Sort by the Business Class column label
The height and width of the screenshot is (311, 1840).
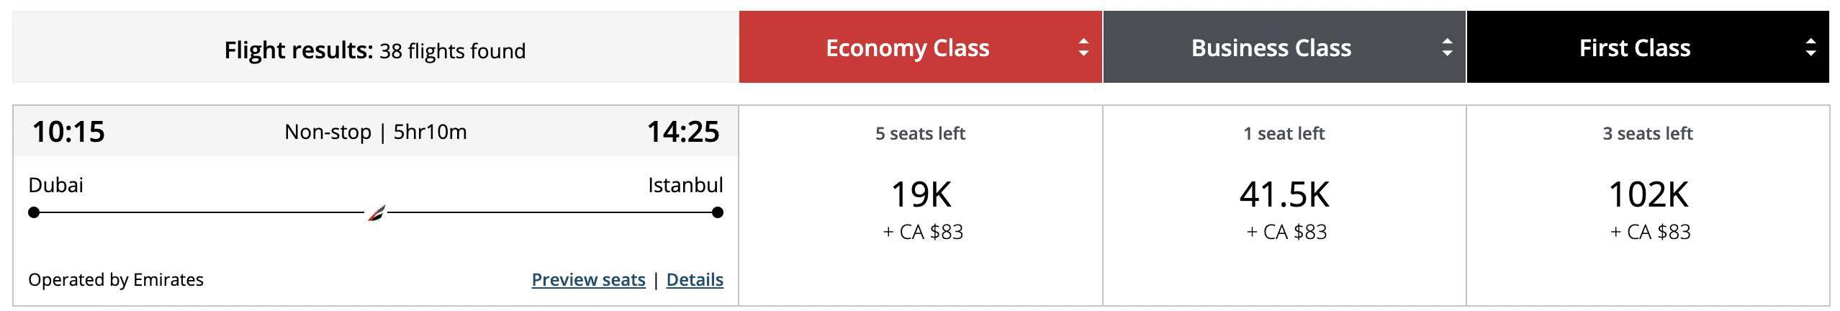click(x=1271, y=48)
